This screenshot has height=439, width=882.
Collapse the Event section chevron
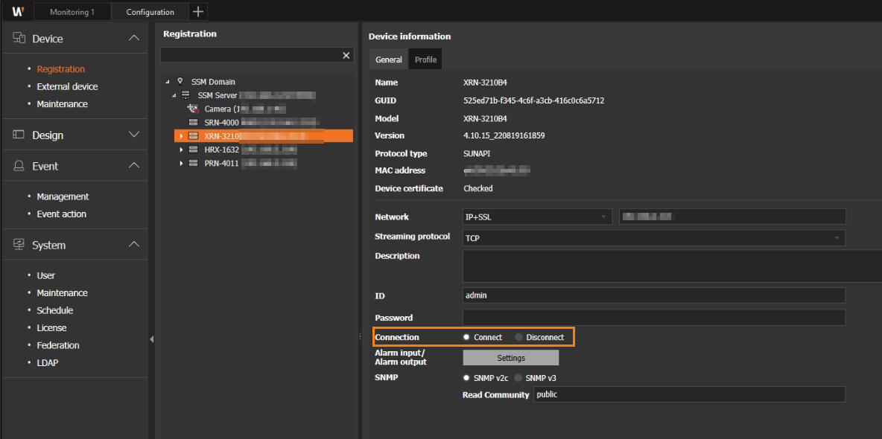[x=134, y=166]
